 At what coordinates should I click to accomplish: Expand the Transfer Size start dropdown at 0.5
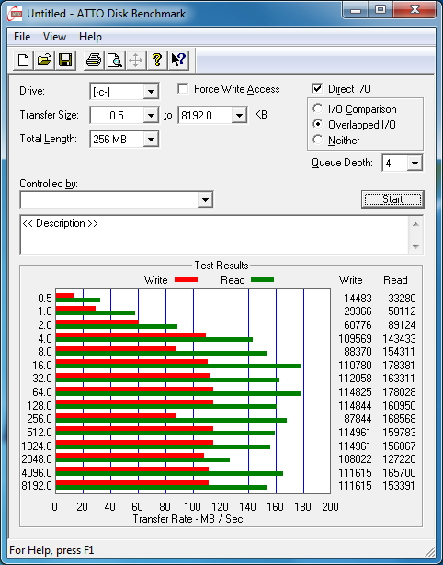tap(151, 116)
